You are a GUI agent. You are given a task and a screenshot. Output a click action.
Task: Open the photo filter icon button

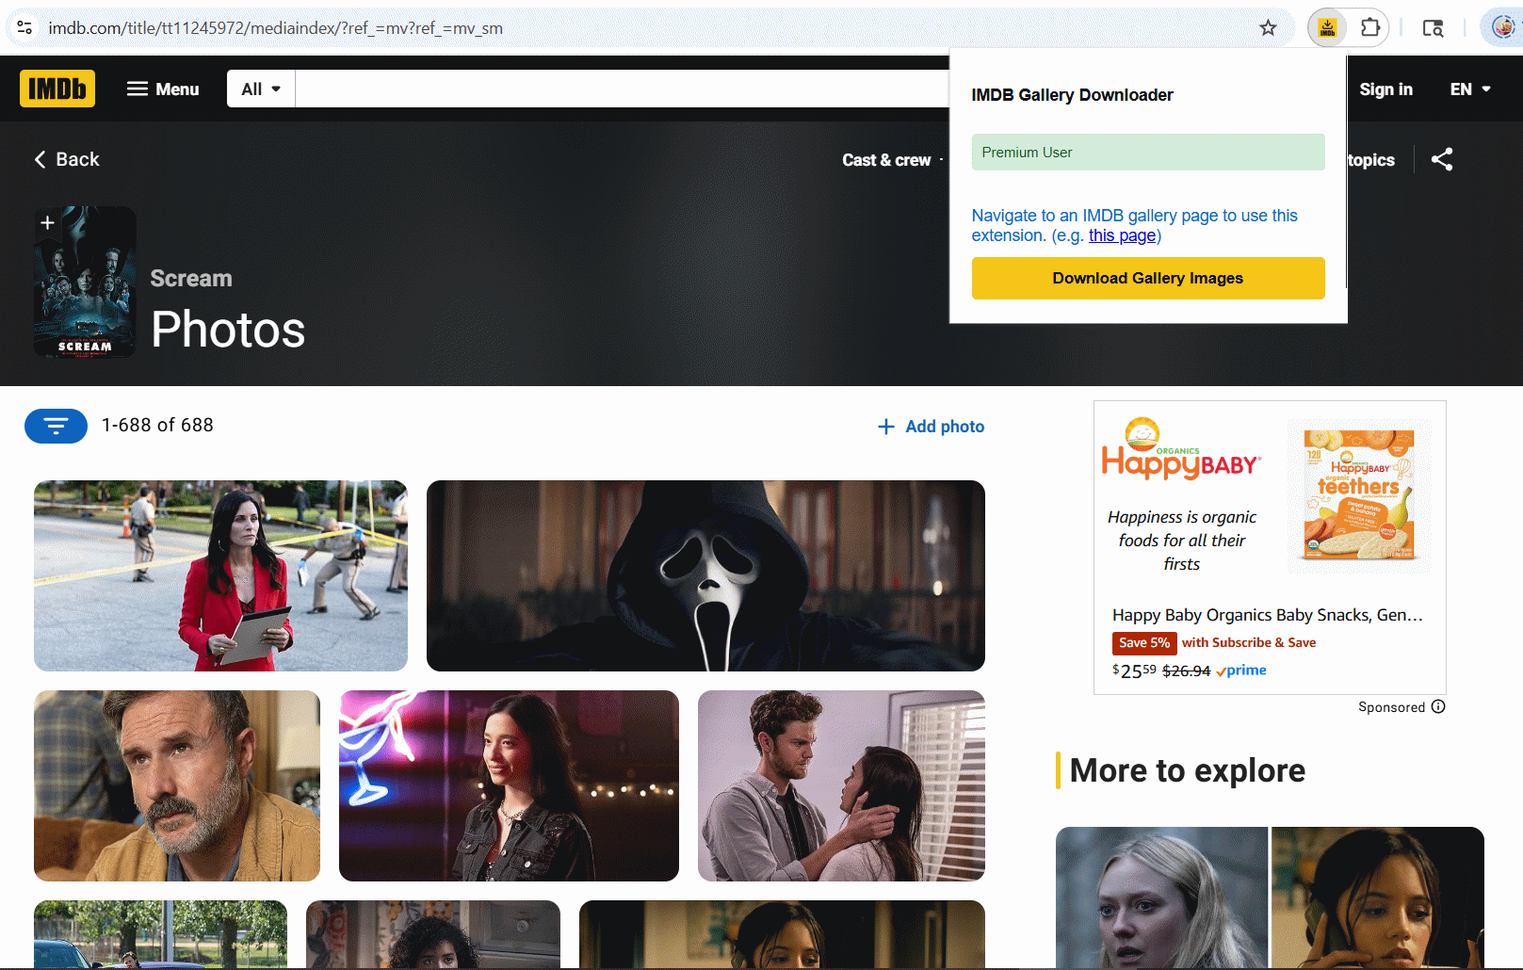coord(56,426)
